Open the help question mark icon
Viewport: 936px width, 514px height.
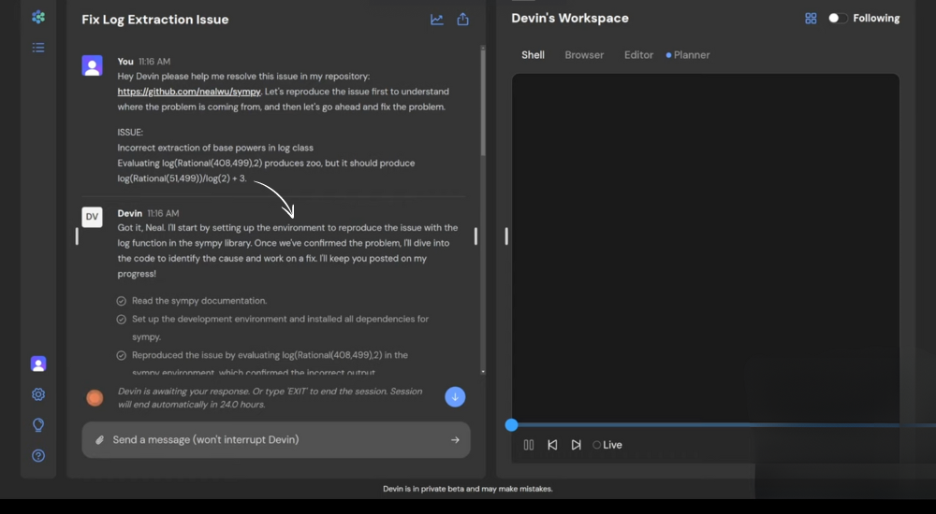pos(38,455)
